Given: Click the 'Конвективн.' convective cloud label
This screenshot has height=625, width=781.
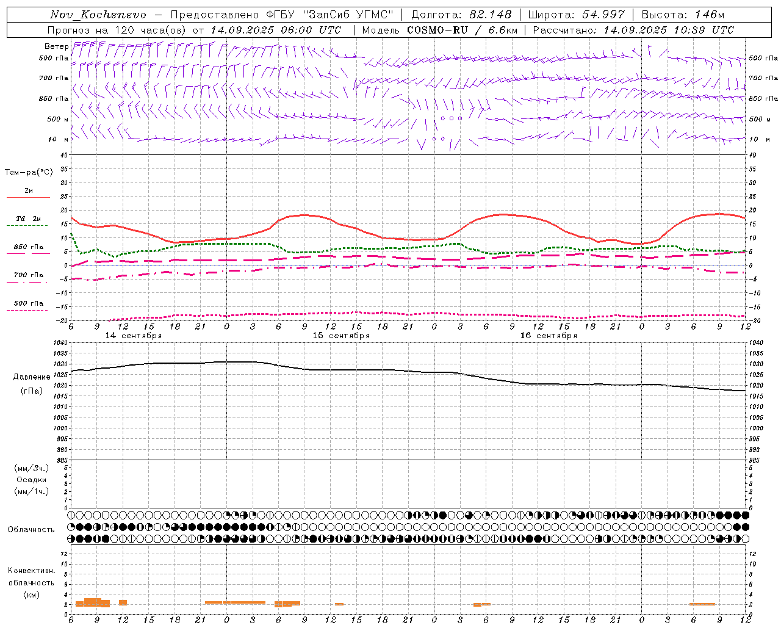Looking at the screenshot, I should 31,571.
